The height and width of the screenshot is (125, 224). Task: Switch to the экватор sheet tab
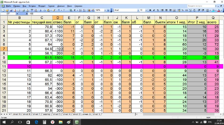click(x=47, y=114)
